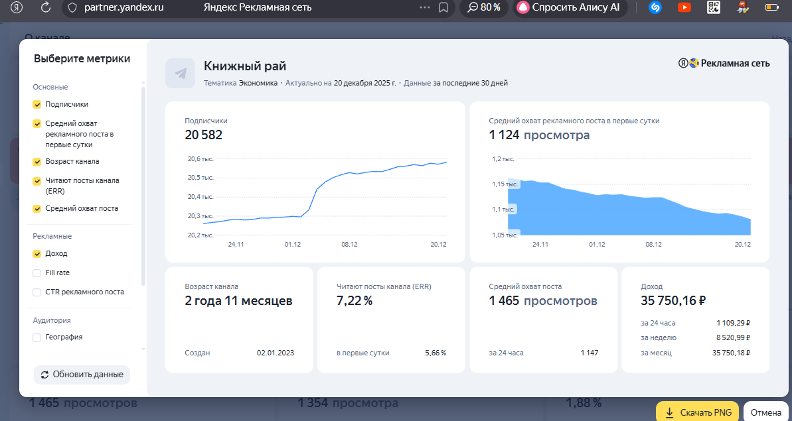792x421 pixels.
Task: Click the site protection shield icon
Action: [72, 8]
